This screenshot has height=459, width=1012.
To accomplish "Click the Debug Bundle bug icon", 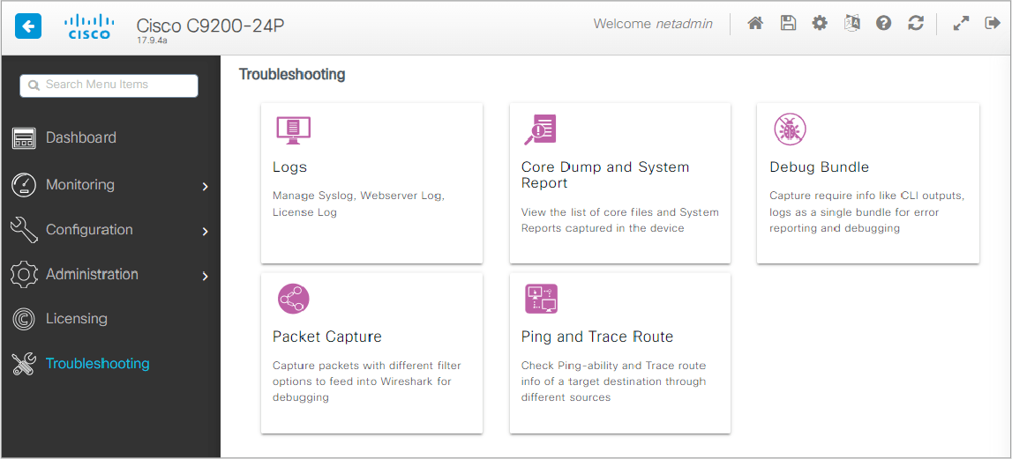I will (x=790, y=129).
